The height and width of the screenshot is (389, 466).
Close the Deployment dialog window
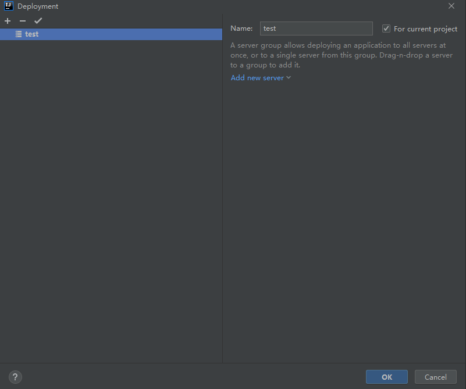click(x=451, y=6)
